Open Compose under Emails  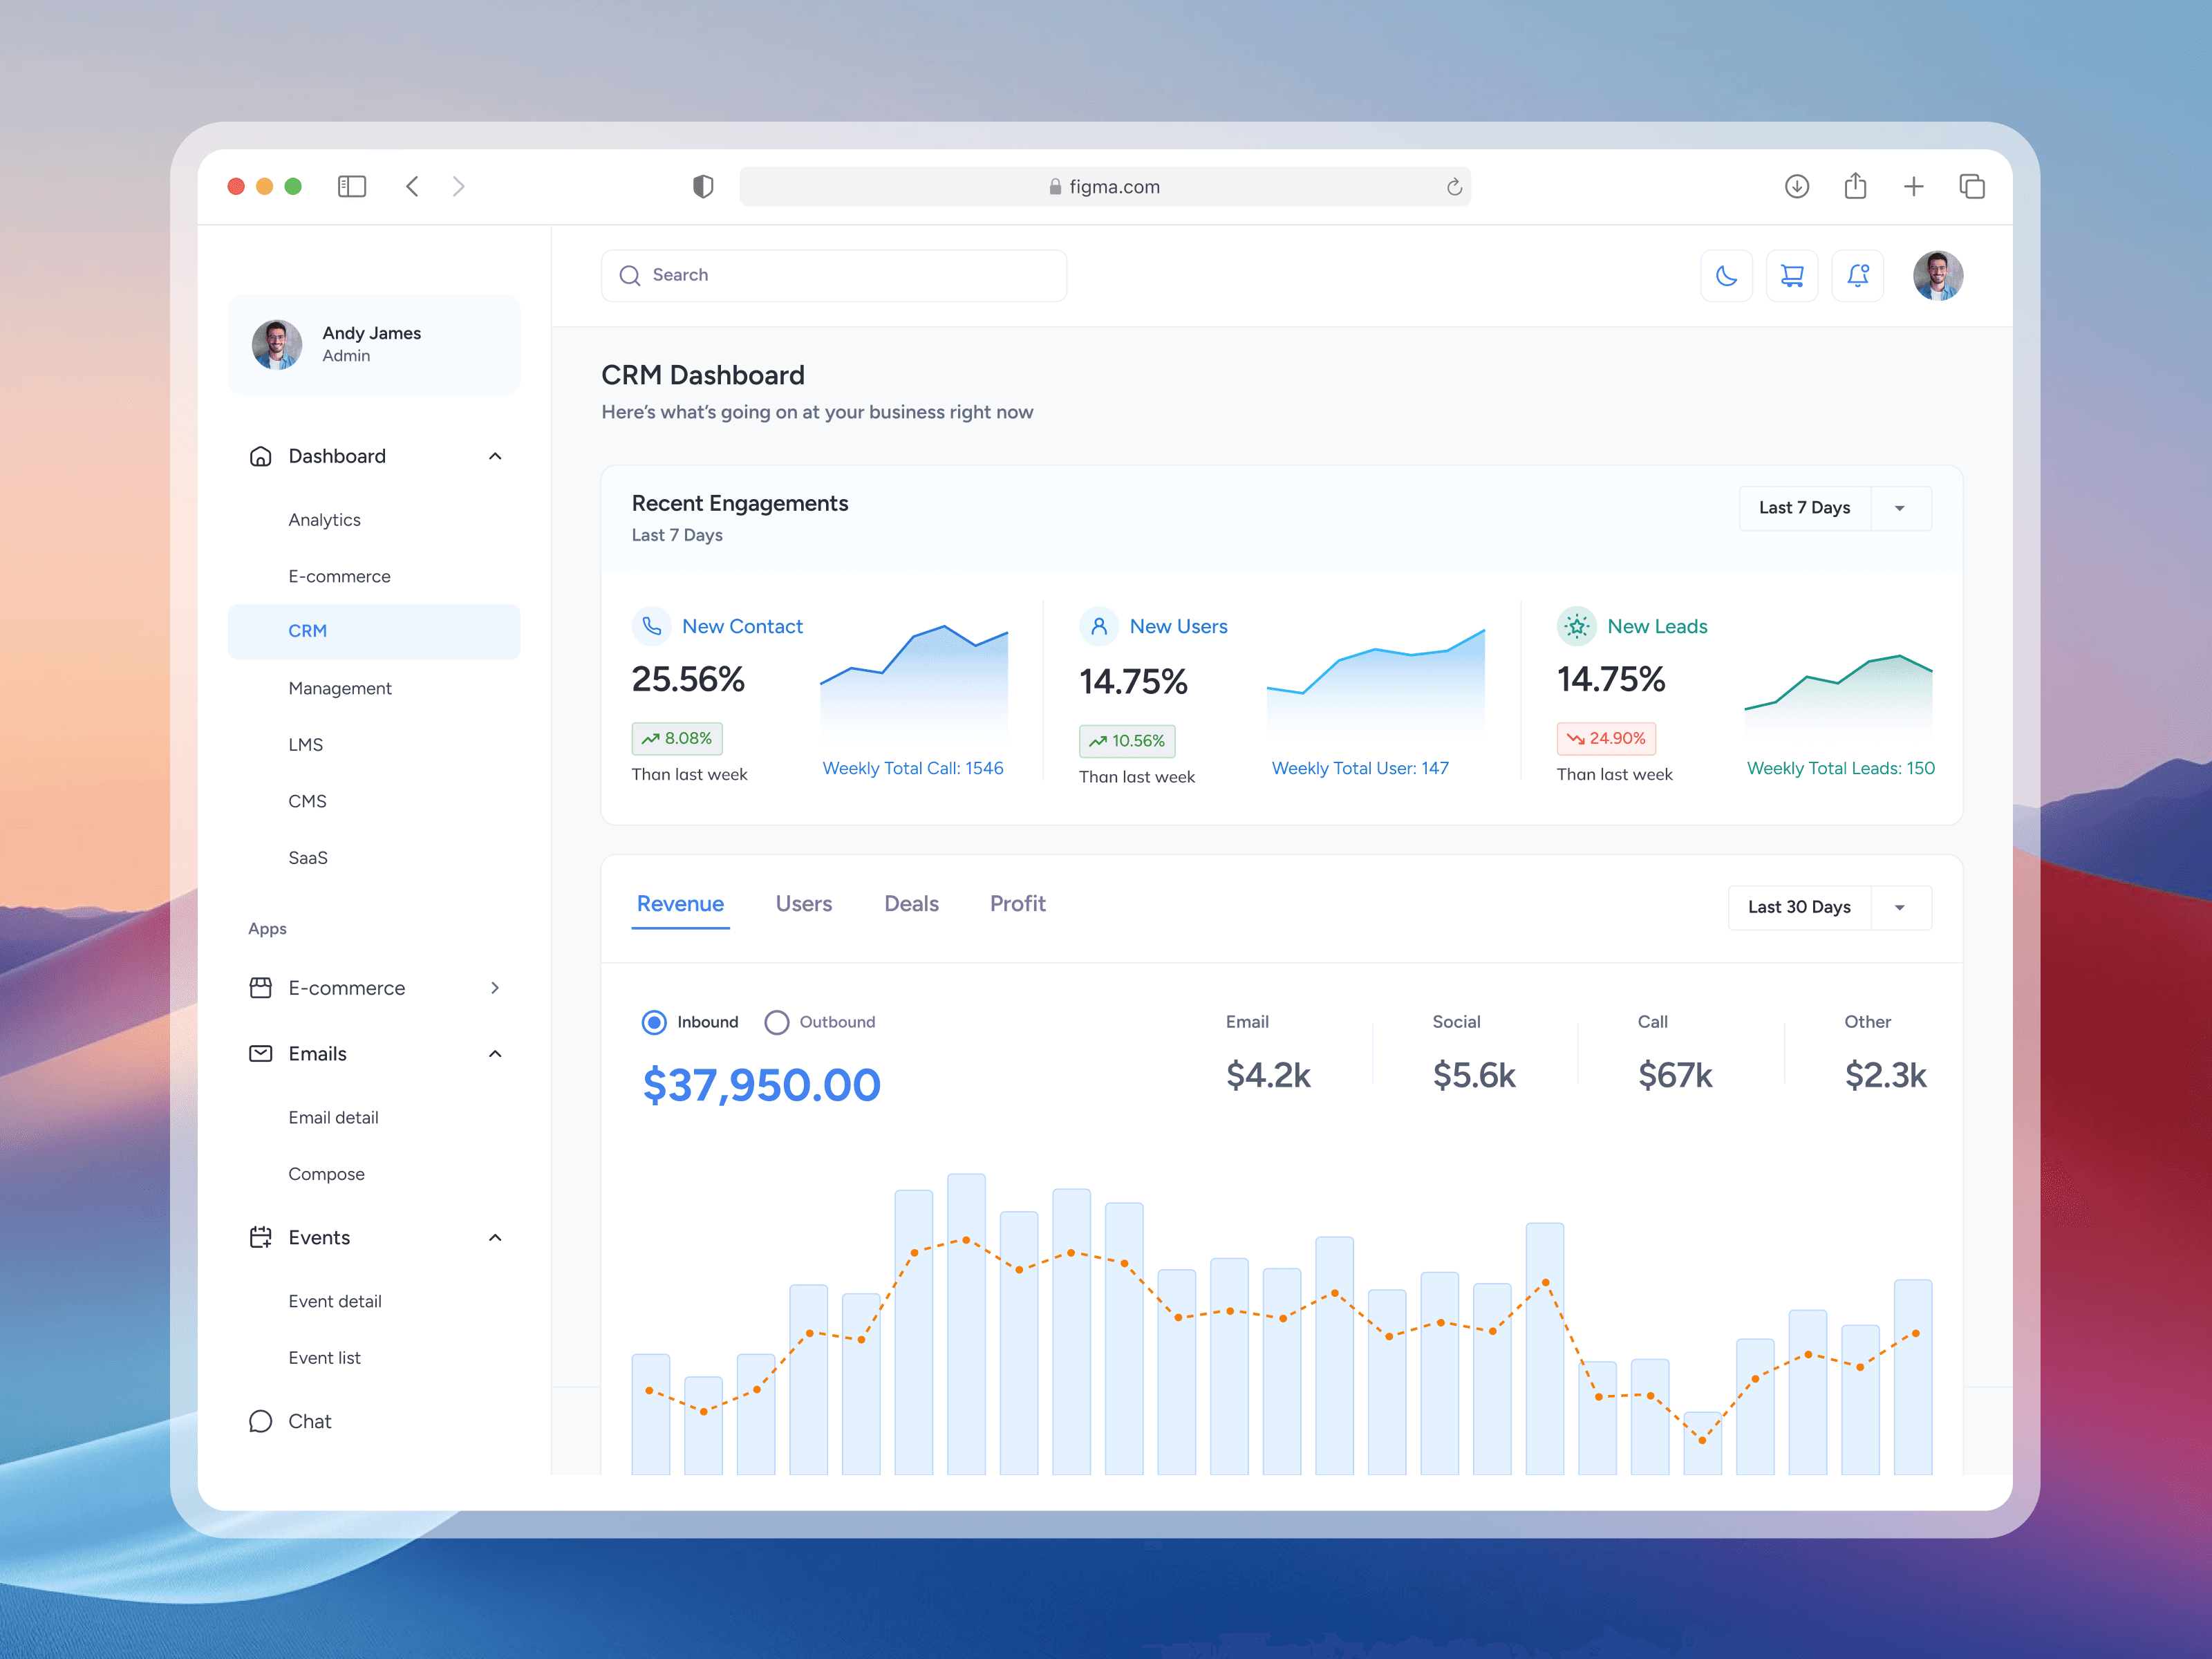coord(326,1174)
